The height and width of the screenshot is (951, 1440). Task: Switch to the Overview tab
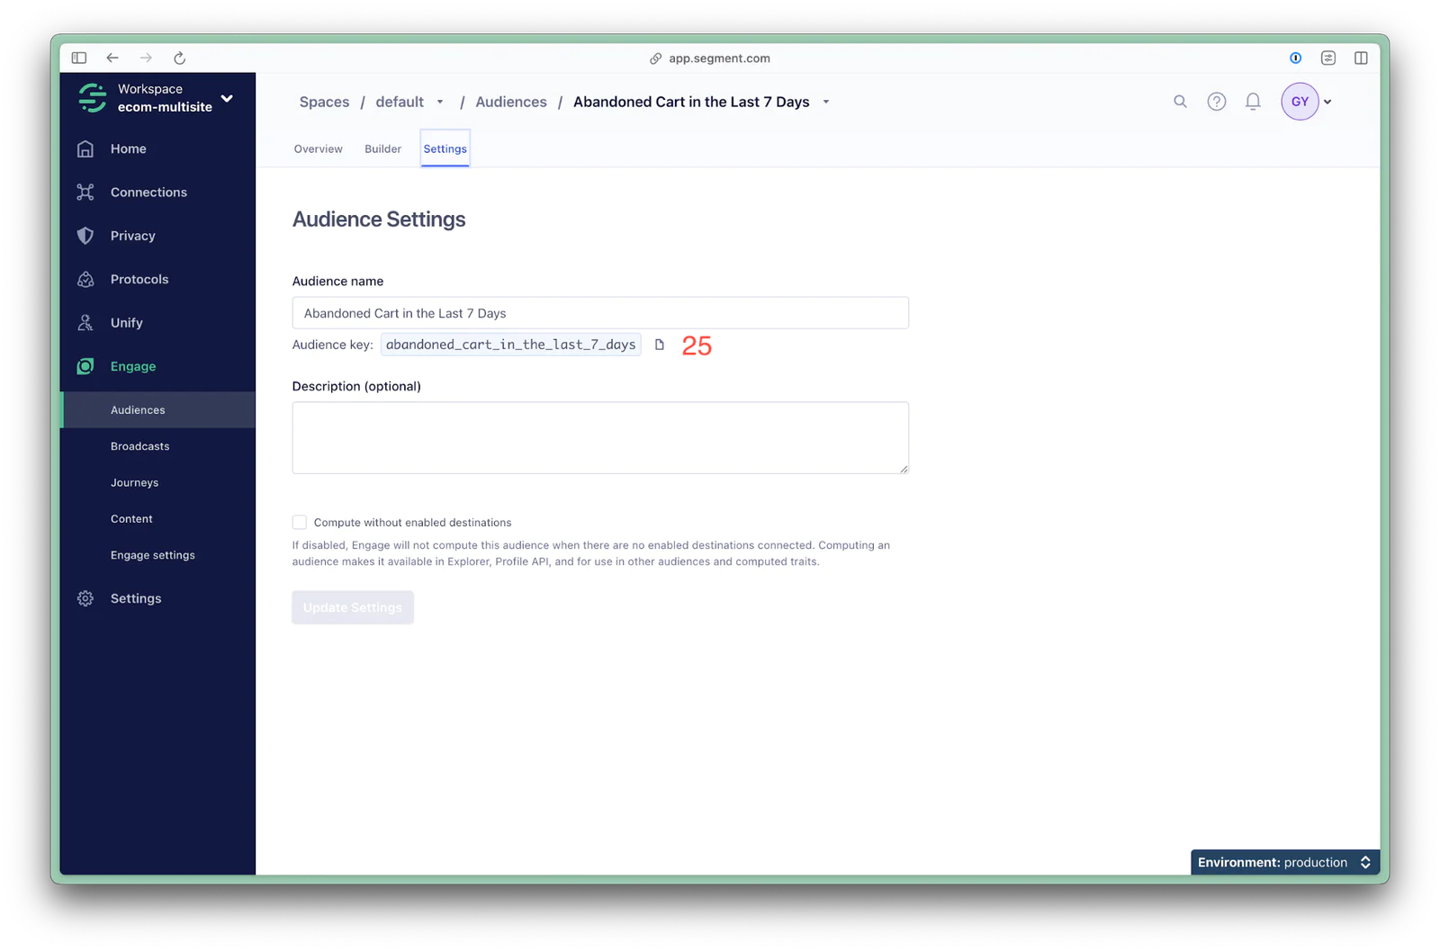pyautogui.click(x=318, y=149)
